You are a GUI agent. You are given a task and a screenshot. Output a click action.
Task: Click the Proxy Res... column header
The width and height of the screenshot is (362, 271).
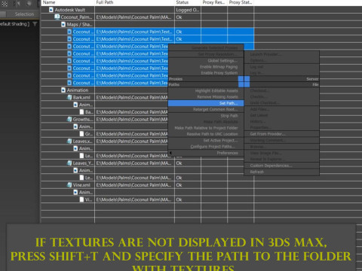[x=214, y=2]
